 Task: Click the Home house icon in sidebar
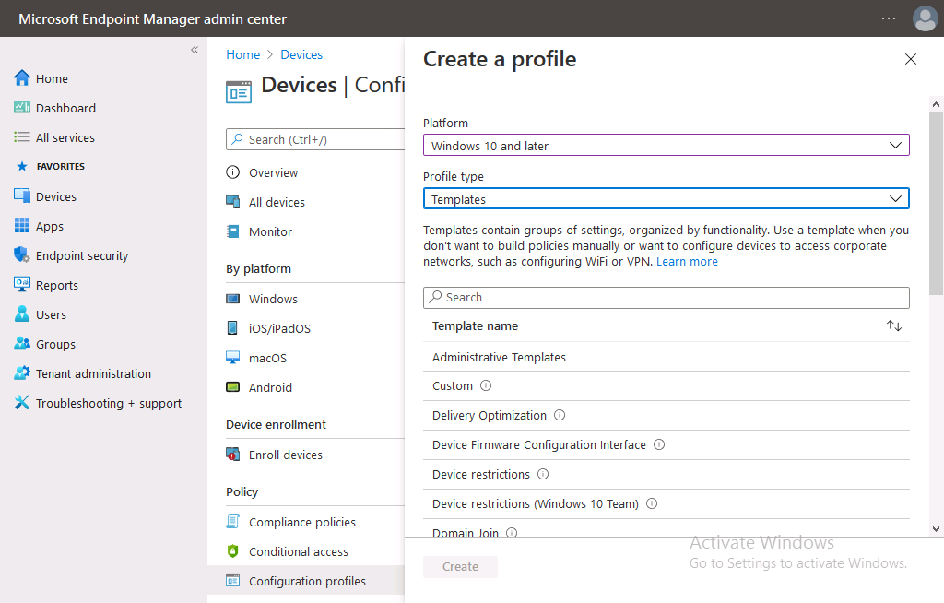[22, 78]
